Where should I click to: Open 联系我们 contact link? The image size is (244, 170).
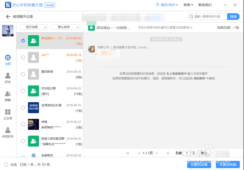point(205,5)
